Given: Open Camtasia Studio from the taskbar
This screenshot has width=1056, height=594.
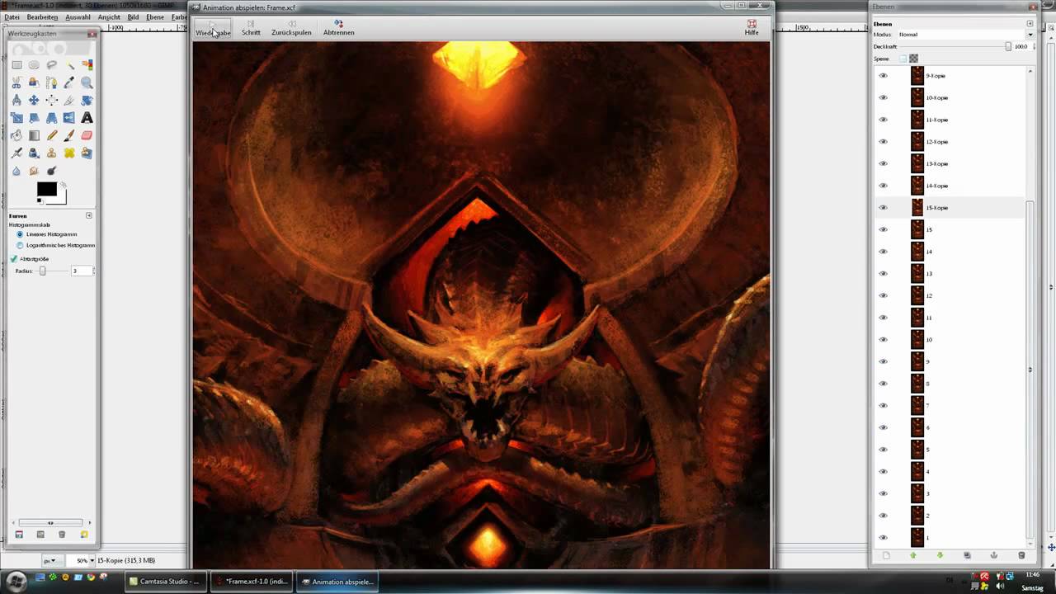Looking at the screenshot, I should pos(165,581).
